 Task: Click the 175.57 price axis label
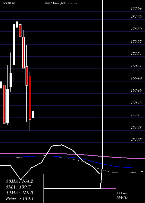click(137, 41)
